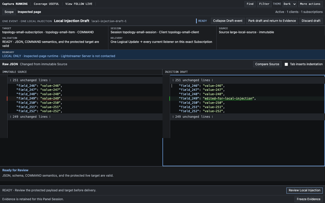Click the edited-for-local-injection value in draft
The height and width of the screenshot is (203, 325).
(x=229, y=98)
